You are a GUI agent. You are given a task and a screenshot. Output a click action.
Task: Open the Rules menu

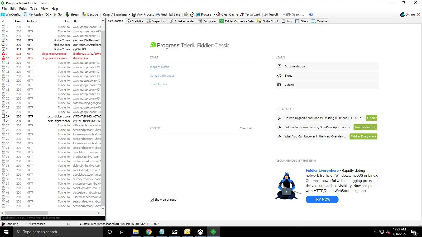pos(23,9)
